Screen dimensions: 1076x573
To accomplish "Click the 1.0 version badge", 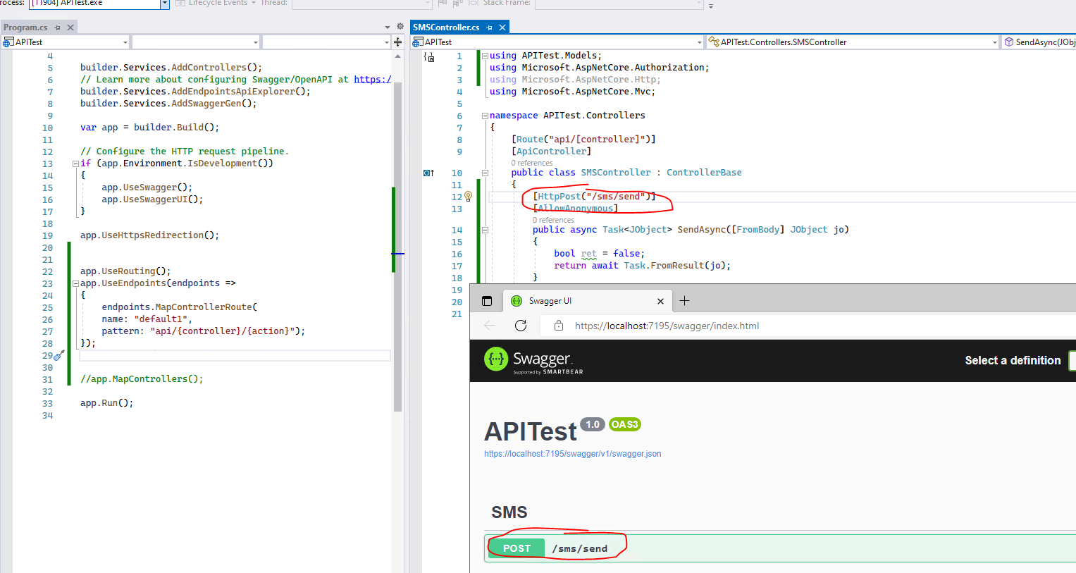I will click(x=593, y=424).
